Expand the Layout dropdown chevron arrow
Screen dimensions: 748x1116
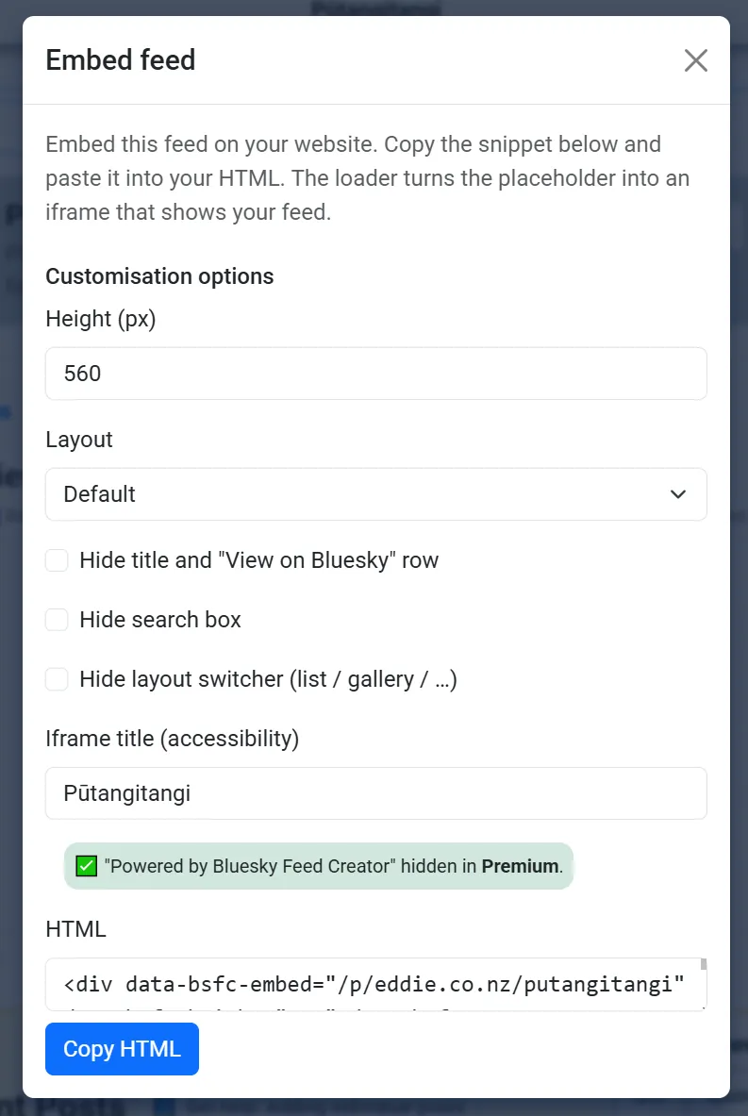point(677,494)
